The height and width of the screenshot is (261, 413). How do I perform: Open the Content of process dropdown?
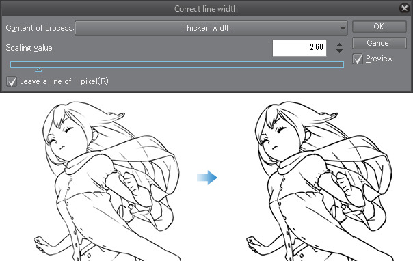click(211, 28)
